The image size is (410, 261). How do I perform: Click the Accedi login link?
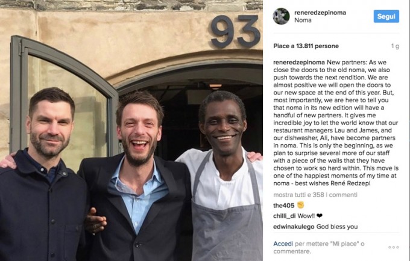coord(283,244)
